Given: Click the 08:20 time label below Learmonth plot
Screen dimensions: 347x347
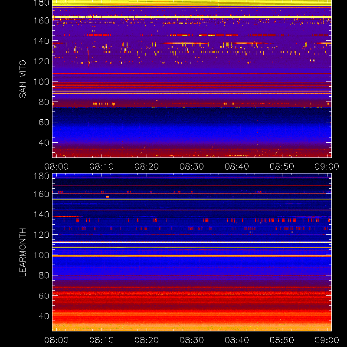Looking at the screenshot, I should (147, 340).
